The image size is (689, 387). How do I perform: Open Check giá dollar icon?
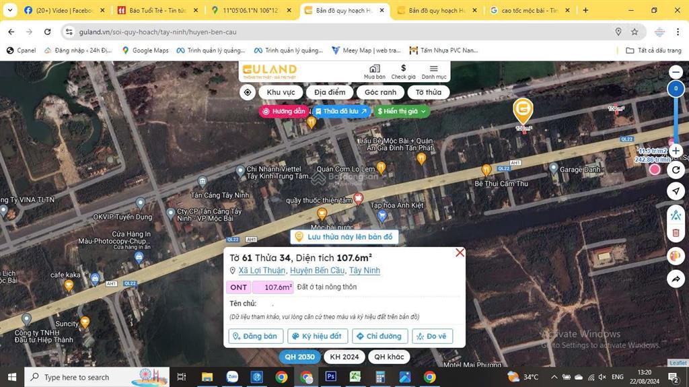click(404, 72)
